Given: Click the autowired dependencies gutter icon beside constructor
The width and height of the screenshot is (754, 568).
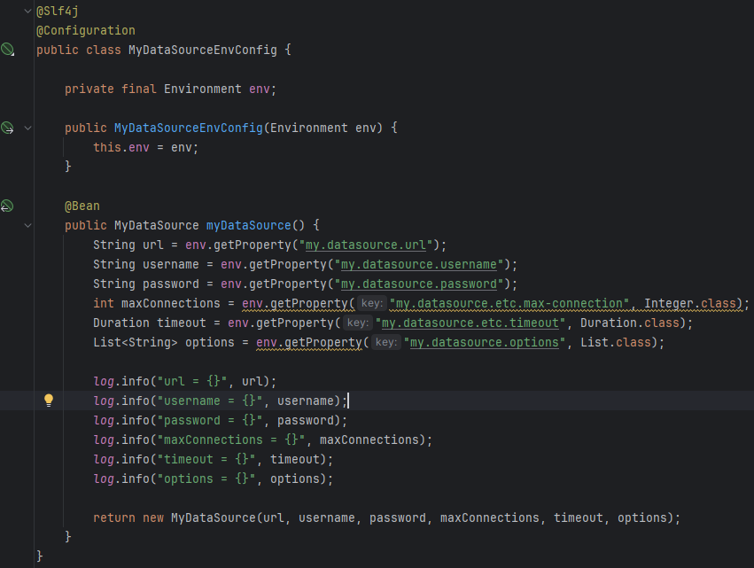Looking at the screenshot, I should click(x=7, y=128).
